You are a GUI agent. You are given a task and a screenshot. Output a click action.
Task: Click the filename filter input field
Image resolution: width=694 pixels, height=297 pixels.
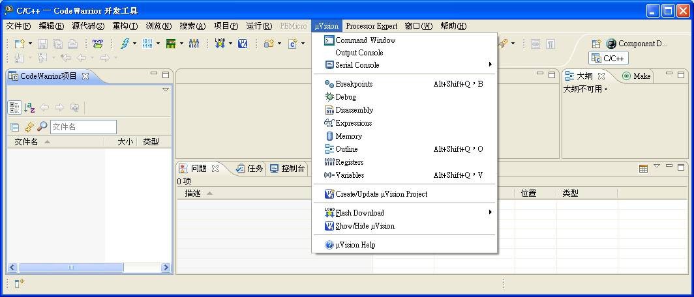[x=83, y=127]
